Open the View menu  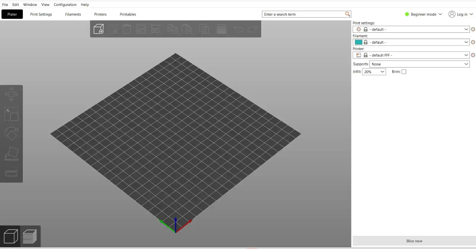coord(45,4)
